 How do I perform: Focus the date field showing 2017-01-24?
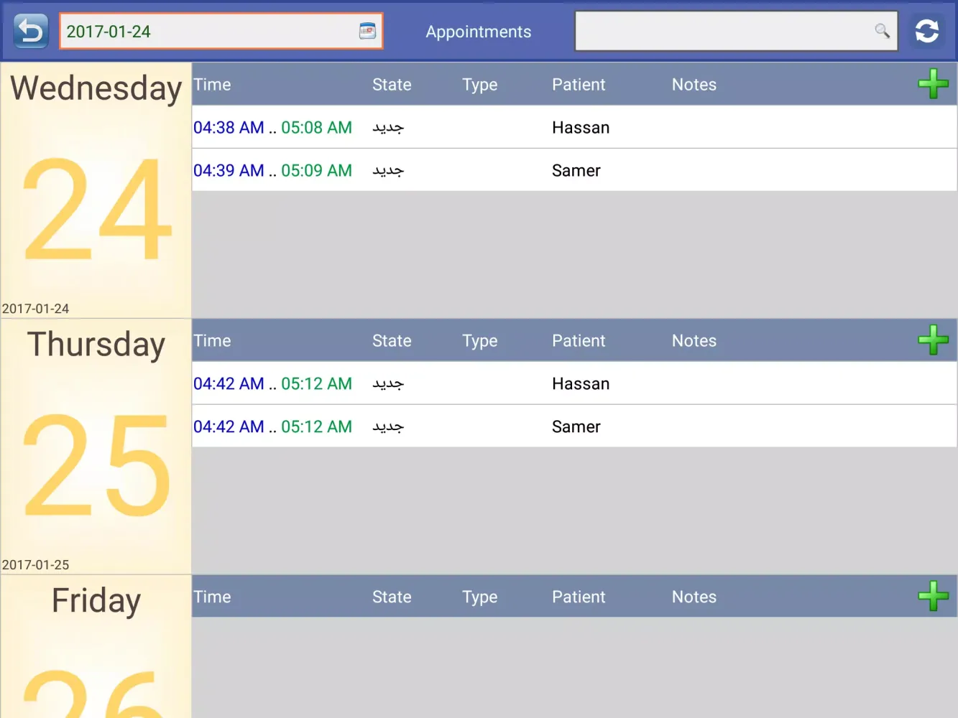click(221, 31)
